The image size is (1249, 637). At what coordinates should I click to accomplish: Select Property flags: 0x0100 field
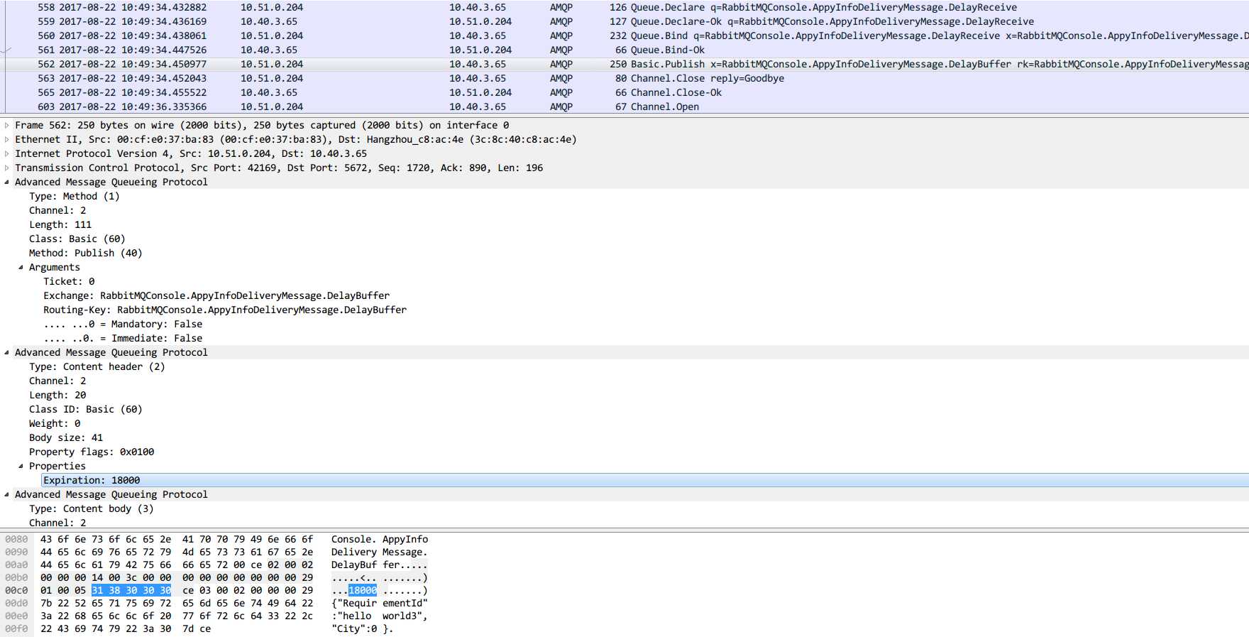[92, 452]
